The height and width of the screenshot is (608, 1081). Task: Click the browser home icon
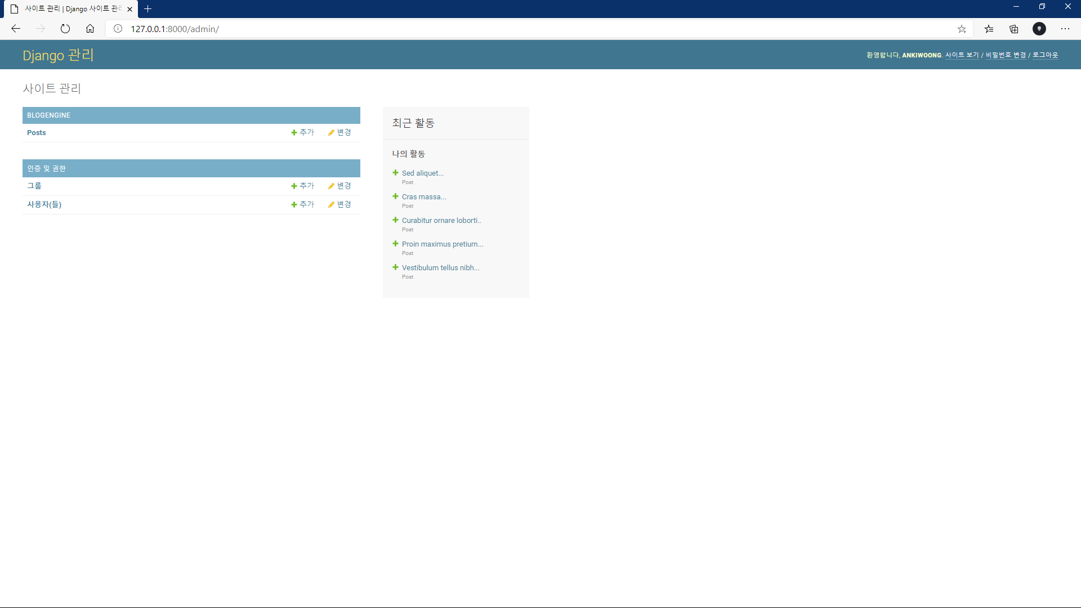(90, 29)
